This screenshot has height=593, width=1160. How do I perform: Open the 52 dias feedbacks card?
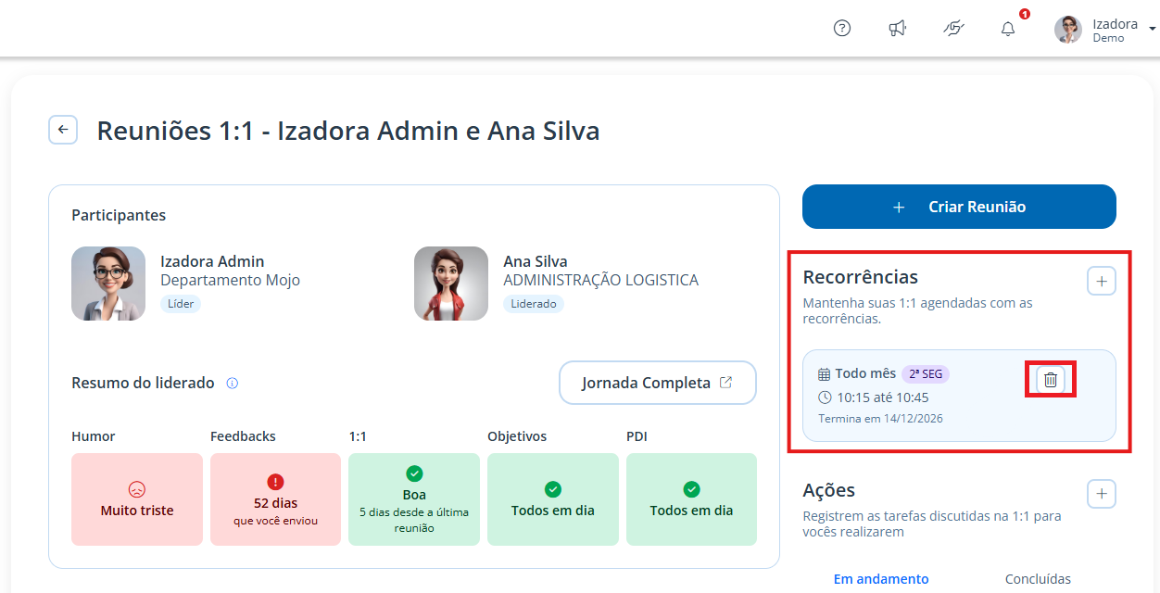[275, 499]
